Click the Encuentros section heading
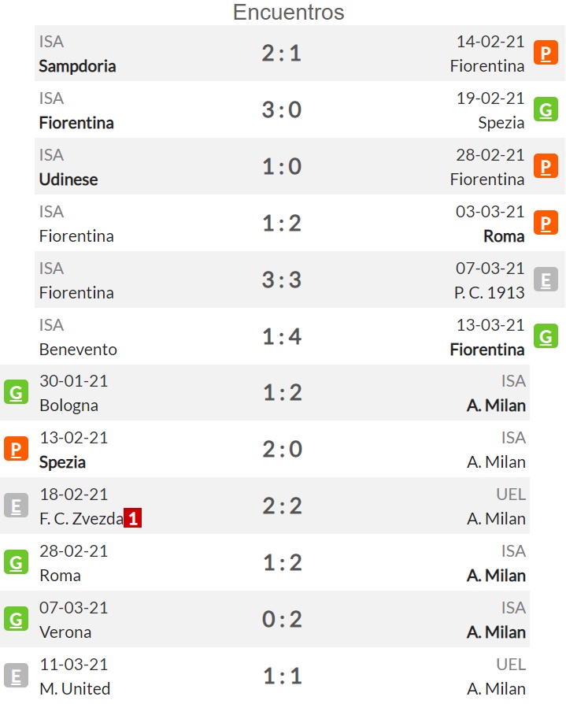Image resolution: width=566 pixels, height=704 pixels. click(288, 12)
